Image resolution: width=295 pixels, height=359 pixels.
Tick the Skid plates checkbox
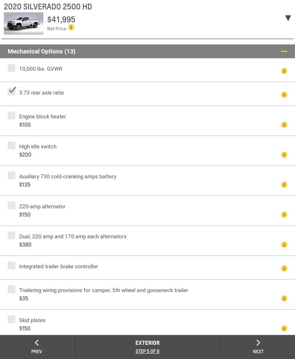(12, 319)
